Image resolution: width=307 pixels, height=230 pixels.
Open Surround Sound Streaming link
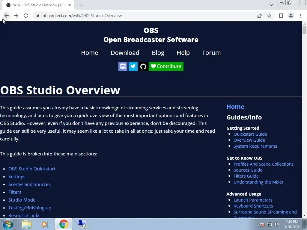click(265, 212)
